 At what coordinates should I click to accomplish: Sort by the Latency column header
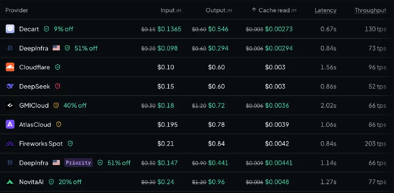[x=326, y=10]
